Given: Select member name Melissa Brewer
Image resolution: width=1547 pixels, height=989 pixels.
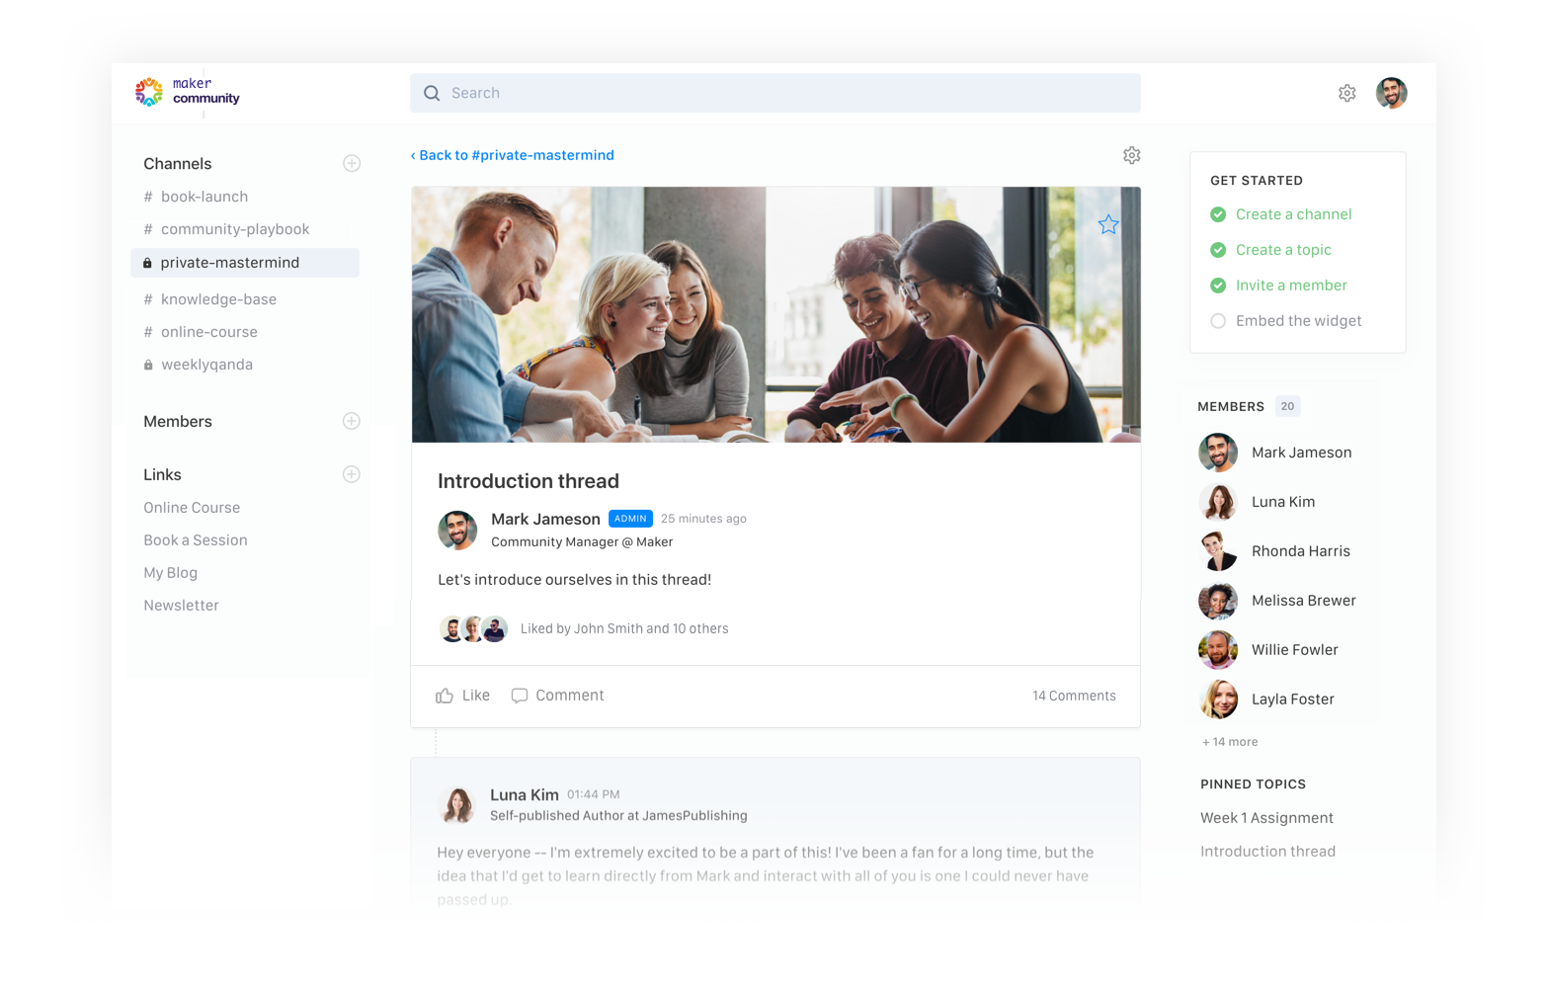Looking at the screenshot, I should (x=1304, y=601).
